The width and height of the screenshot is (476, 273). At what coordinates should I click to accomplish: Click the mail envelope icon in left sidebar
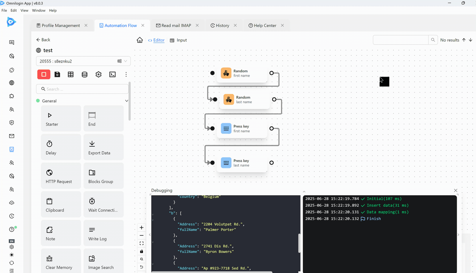(x=12, y=136)
